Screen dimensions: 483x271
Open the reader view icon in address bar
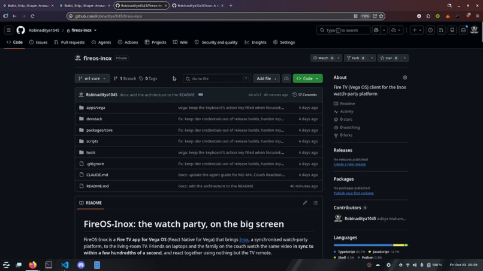[x=355, y=16]
